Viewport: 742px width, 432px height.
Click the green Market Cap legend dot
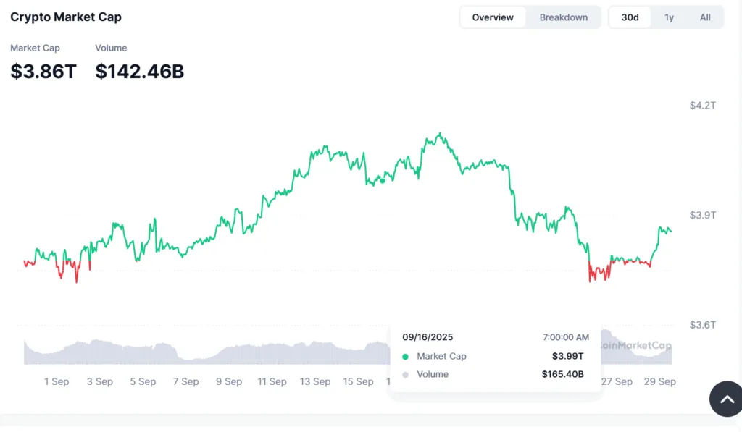coord(404,356)
